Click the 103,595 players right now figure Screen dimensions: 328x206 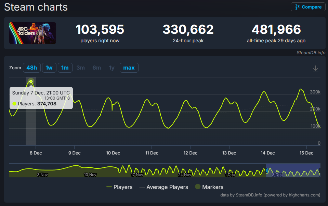[x=100, y=29]
